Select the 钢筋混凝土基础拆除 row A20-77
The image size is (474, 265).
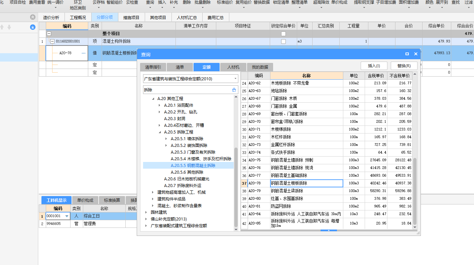pos(327,176)
